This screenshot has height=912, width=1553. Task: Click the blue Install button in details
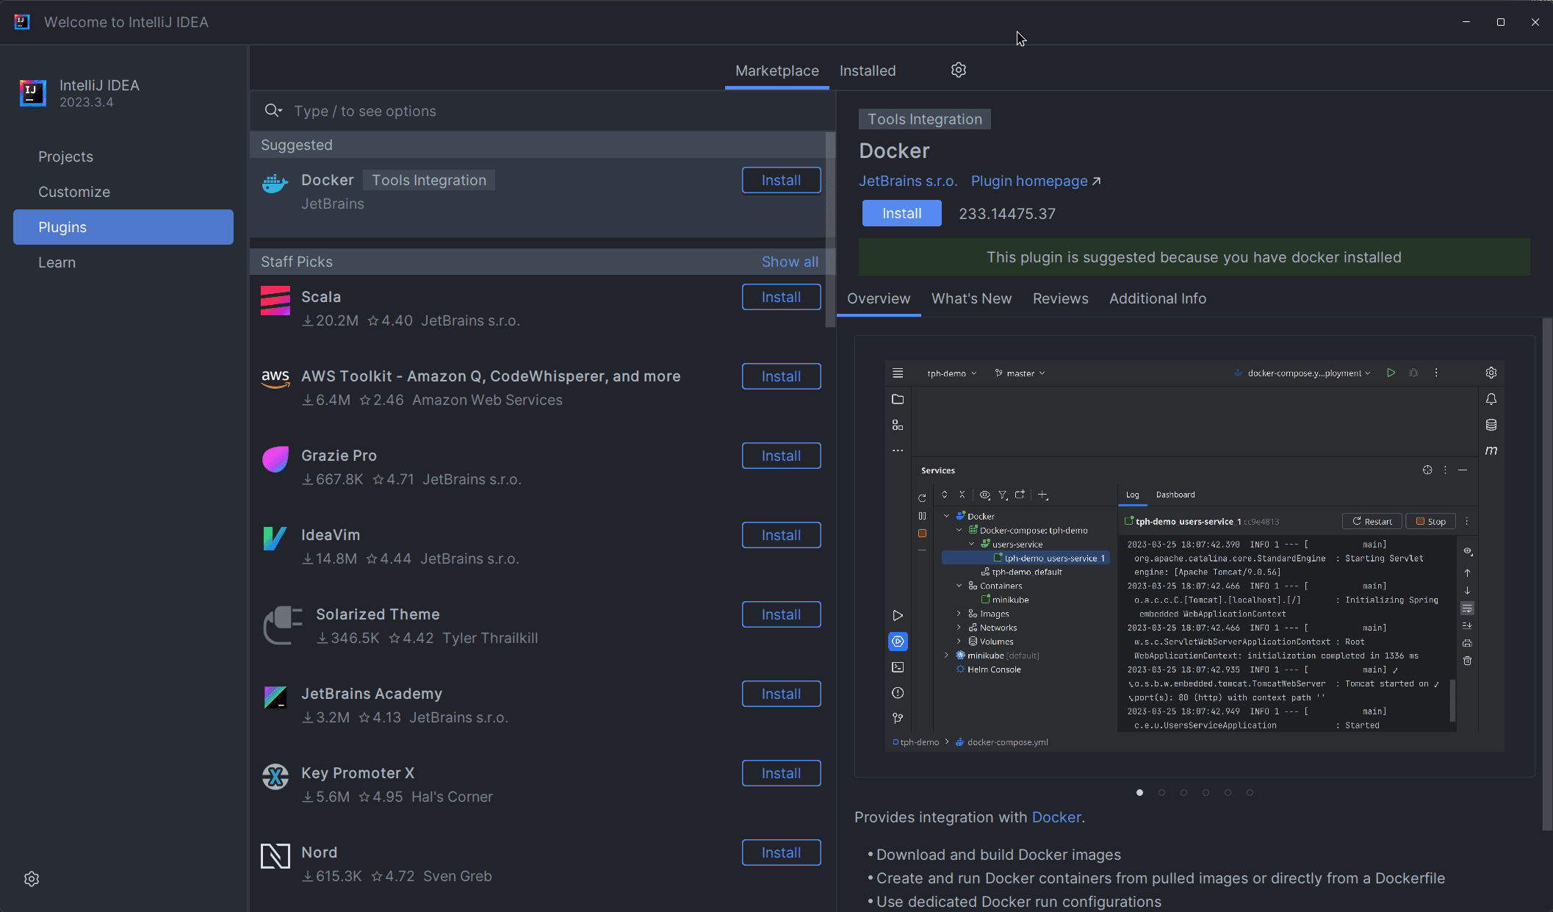point(901,213)
